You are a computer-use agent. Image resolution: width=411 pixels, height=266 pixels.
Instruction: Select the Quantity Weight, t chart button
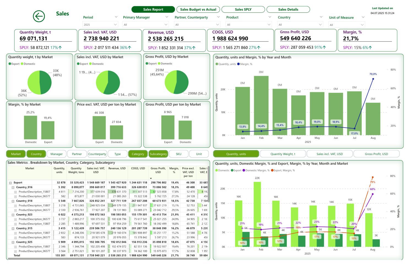(x=283, y=154)
